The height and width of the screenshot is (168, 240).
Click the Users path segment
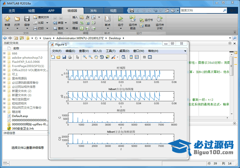47,38
